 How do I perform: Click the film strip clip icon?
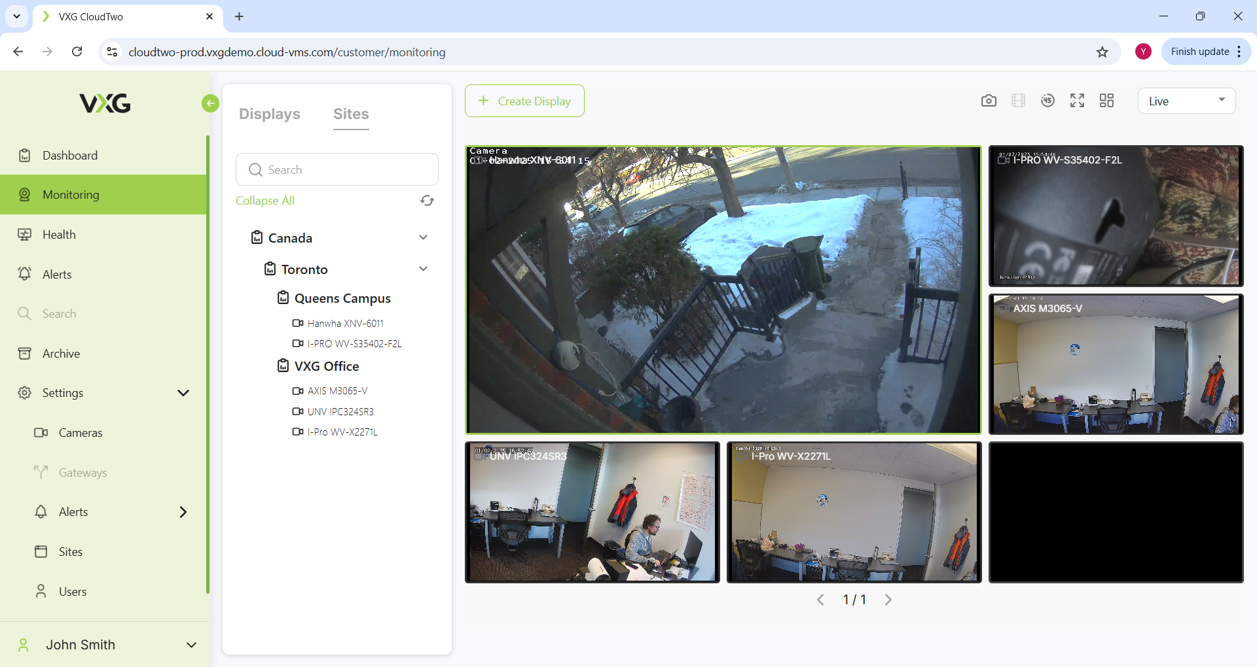pos(1018,101)
